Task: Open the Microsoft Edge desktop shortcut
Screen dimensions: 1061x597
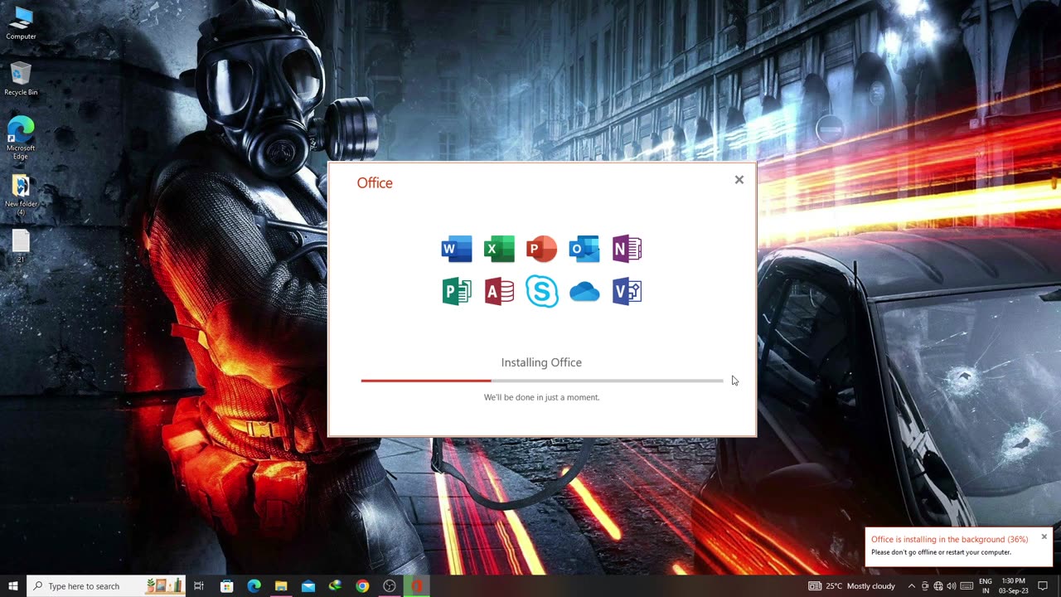Action: click(x=21, y=138)
